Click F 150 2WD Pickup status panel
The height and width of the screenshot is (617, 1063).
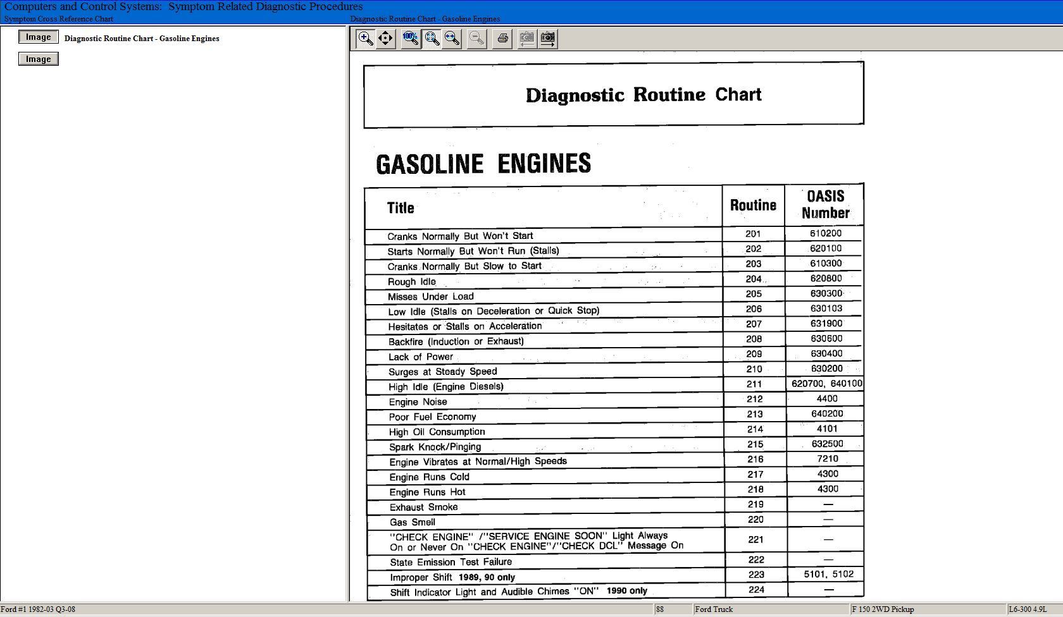point(883,609)
